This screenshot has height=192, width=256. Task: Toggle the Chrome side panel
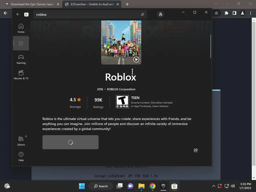[x=234, y=13]
